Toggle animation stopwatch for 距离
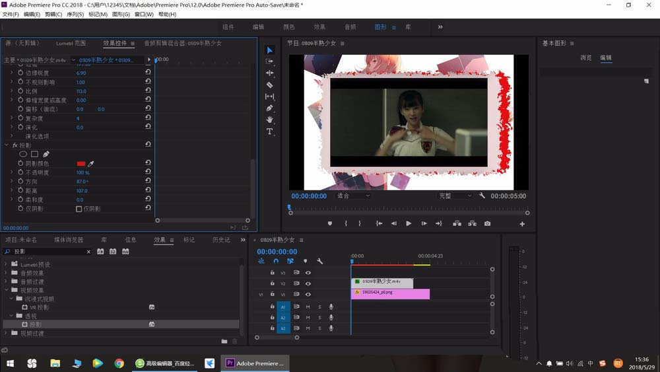Image resolution: width=660 pixels, height=372 pixels. [20, 190]
